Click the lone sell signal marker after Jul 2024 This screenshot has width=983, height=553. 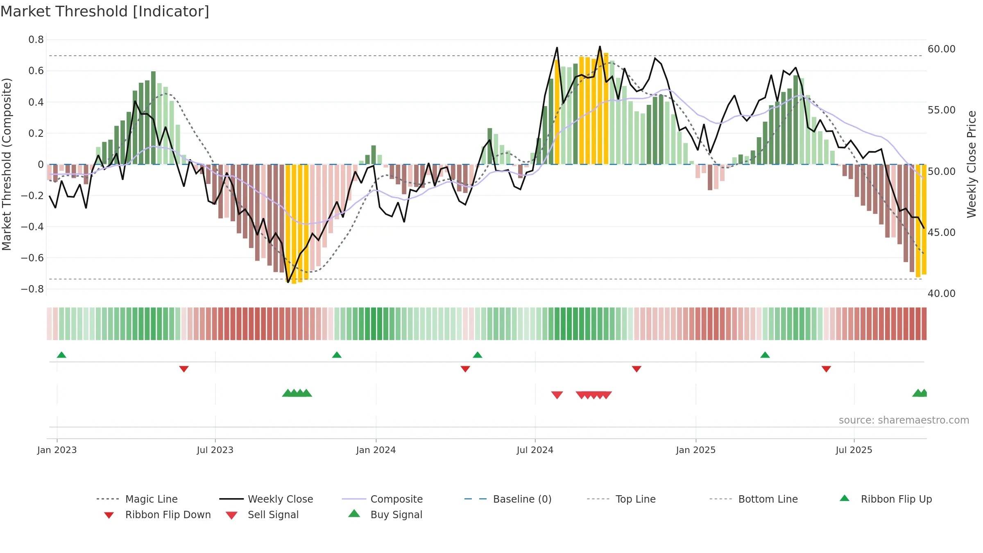coord(557,395)
